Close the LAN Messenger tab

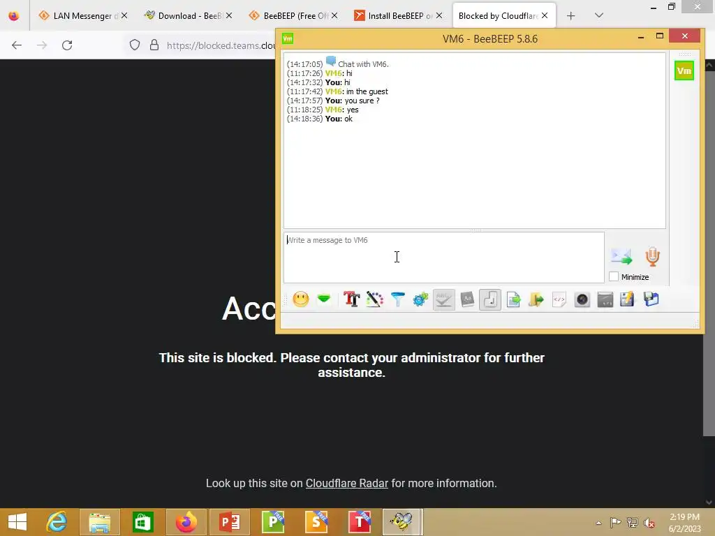(x=124, y=15)
